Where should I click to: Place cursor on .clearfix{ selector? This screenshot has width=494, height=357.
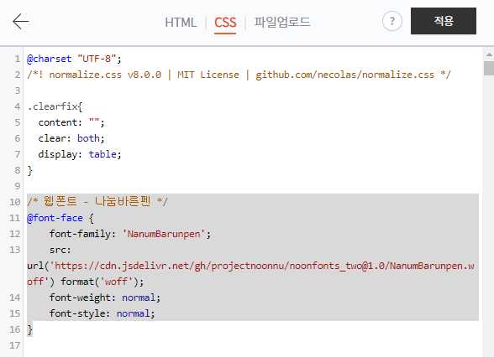(55, 106)
